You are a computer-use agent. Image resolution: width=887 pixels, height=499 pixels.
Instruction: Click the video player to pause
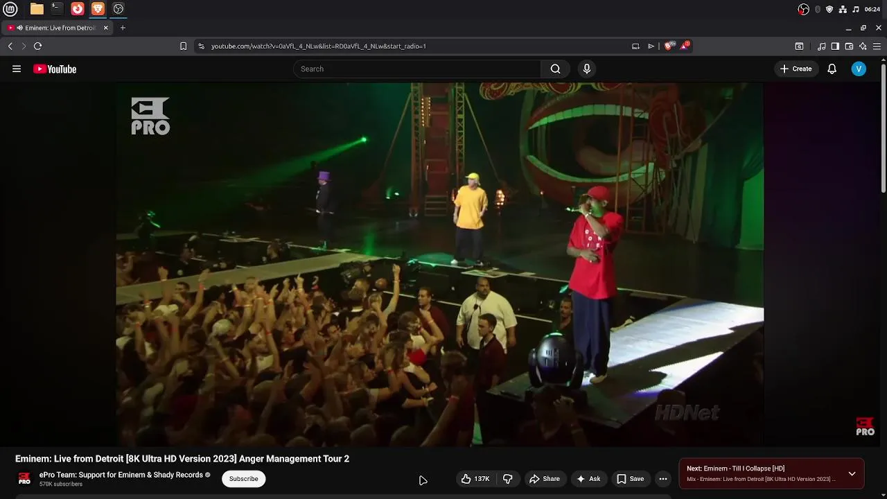(x=439, y=264)
